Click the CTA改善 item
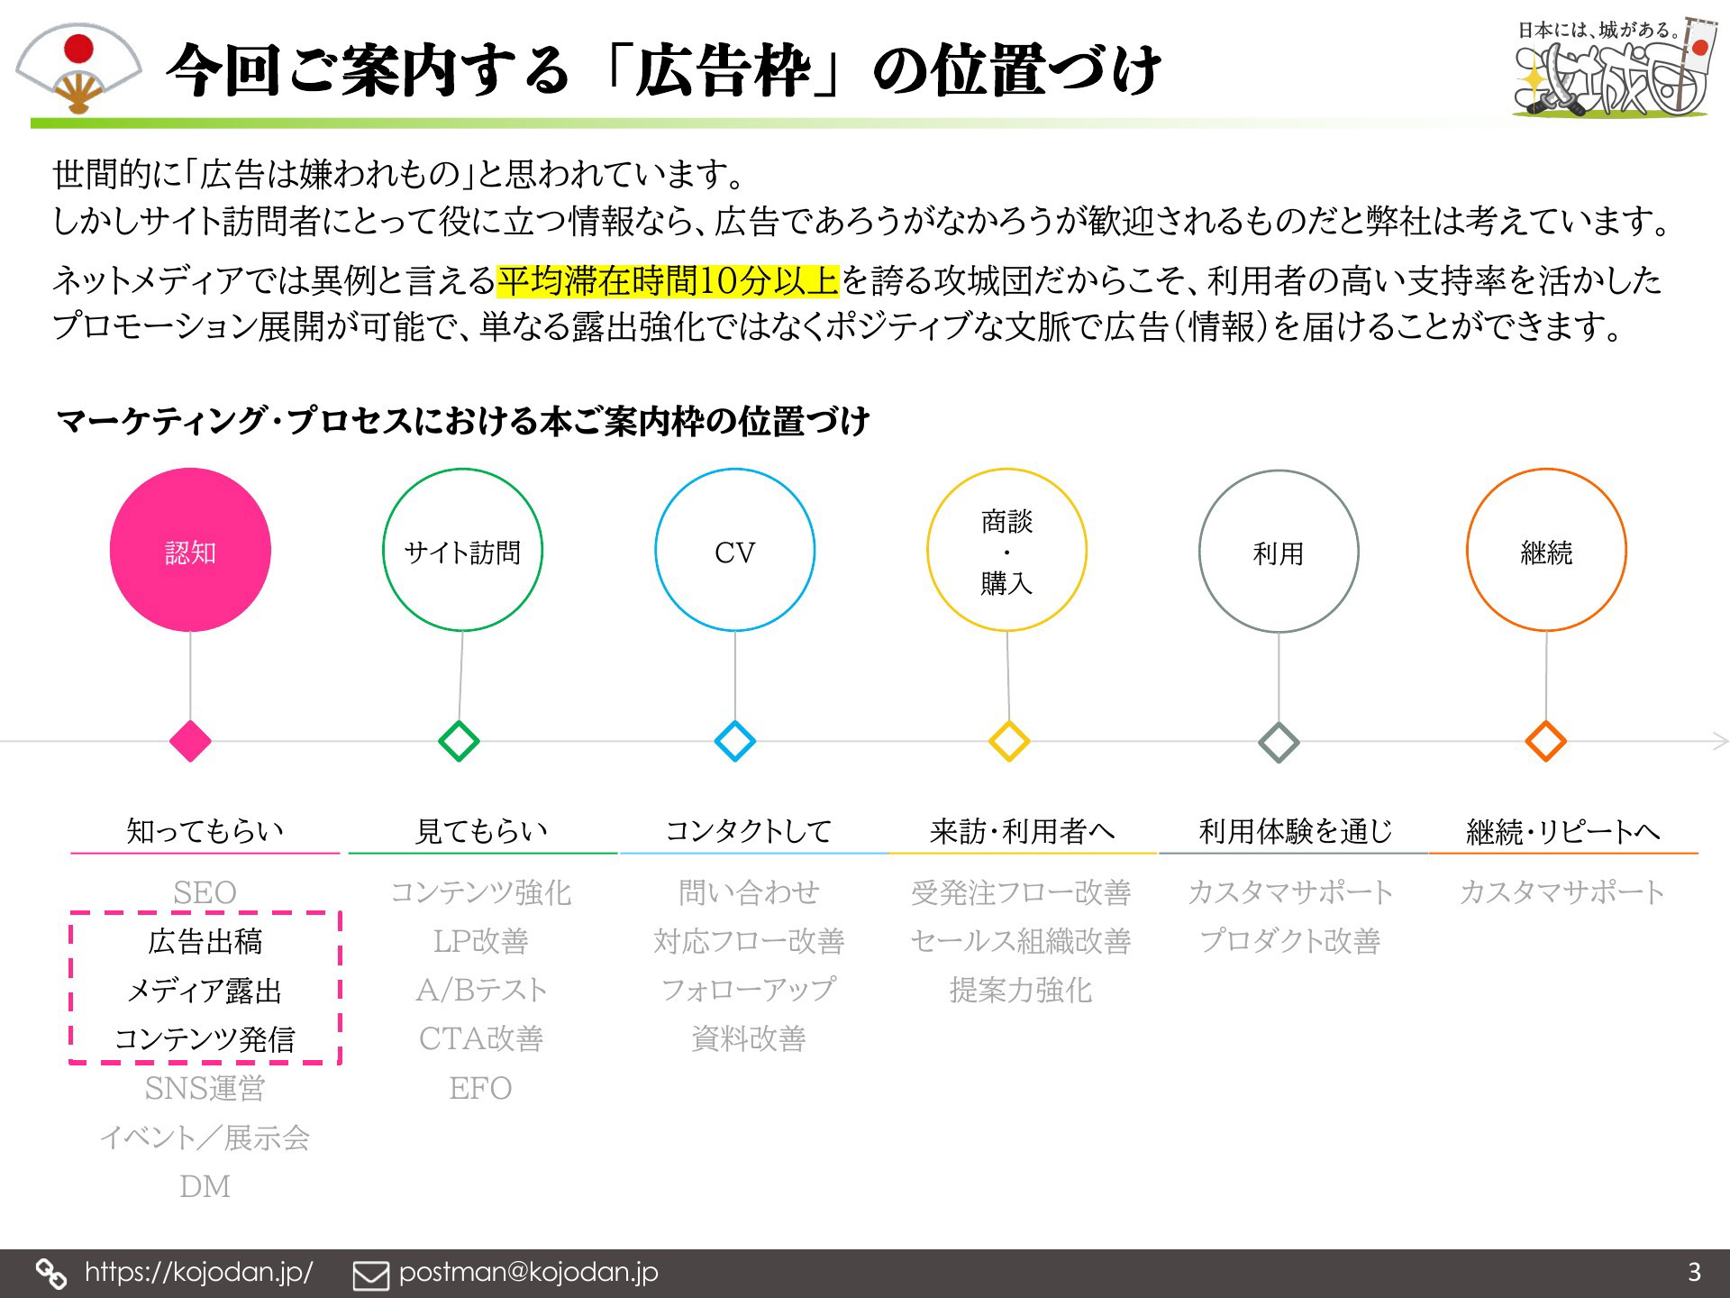The width and height of the screenshot is (1730, 1298). tap(481, 1039)
